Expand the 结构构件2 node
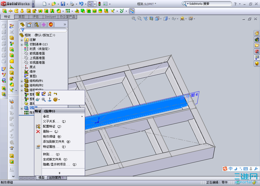The image size is (260, 186). coord(22,86)
